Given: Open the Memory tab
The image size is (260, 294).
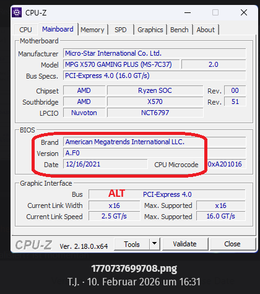Looking at the screenshot, I should click(92, 30).
